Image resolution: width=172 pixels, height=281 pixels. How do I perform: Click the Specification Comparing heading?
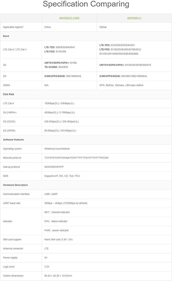(86, 4)
